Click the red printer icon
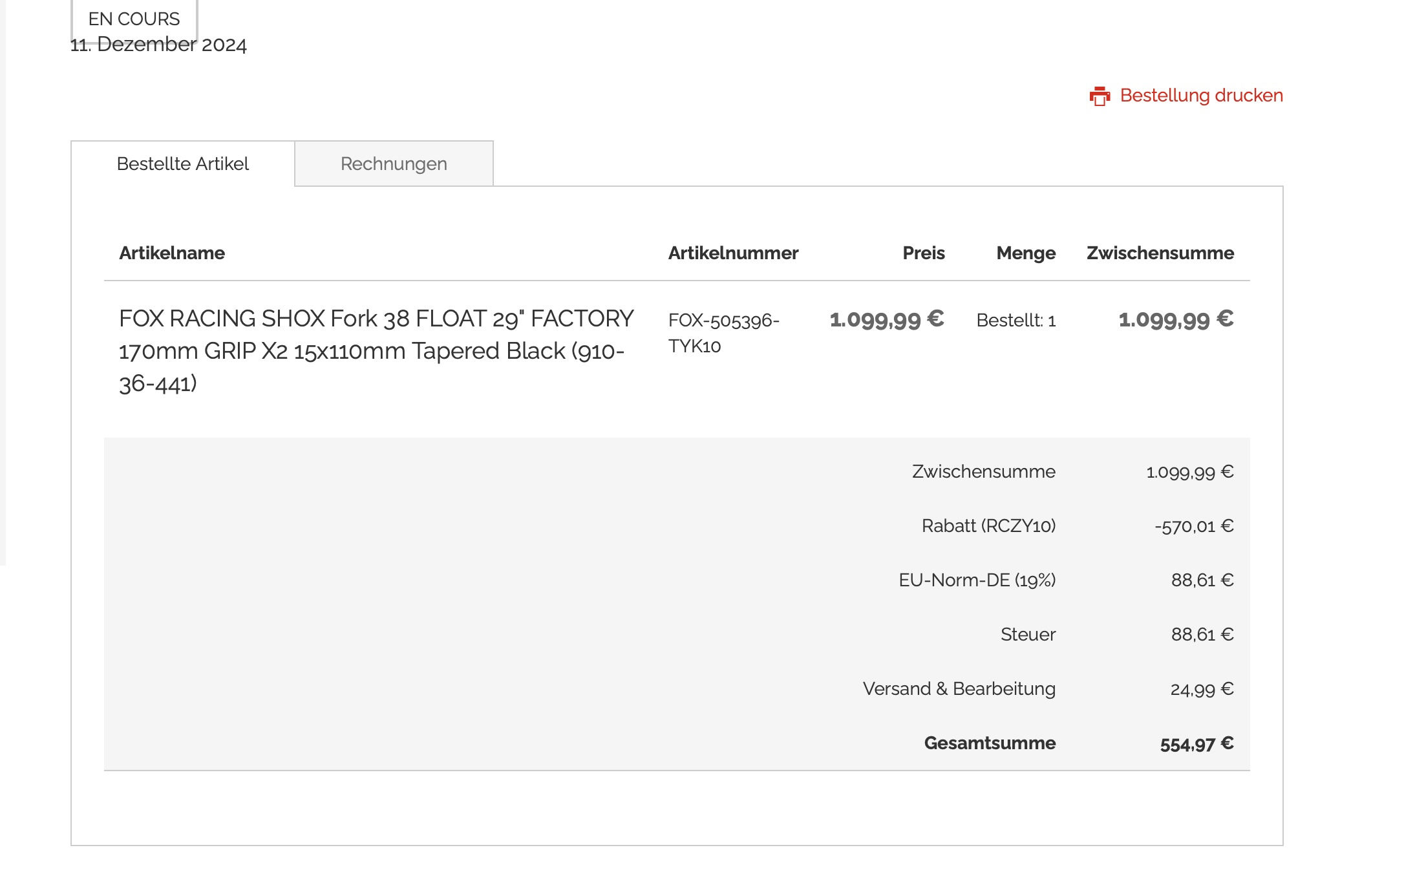The height and width of the screenshot is (894, 1404). click(1100, 96)
